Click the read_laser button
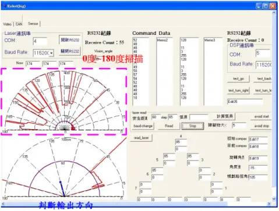This screenshot has width=279, height=211. 141,138
